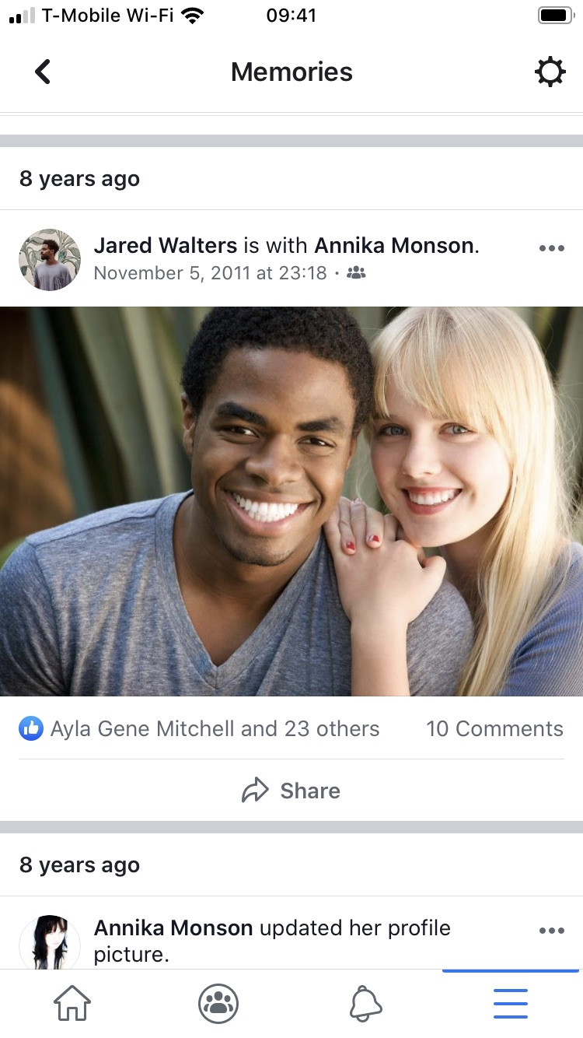Check audience friends icon next to timestamp
Image resolution: width=583 pixels, height=1038 pixels.
[356, 273]
